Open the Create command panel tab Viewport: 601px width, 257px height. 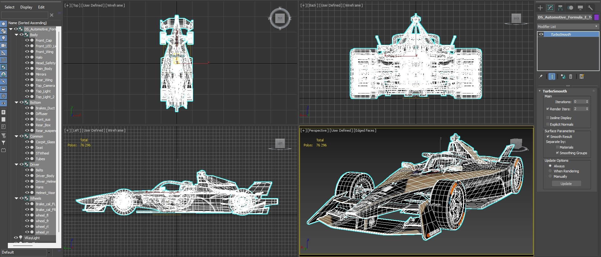coord(540,8)
